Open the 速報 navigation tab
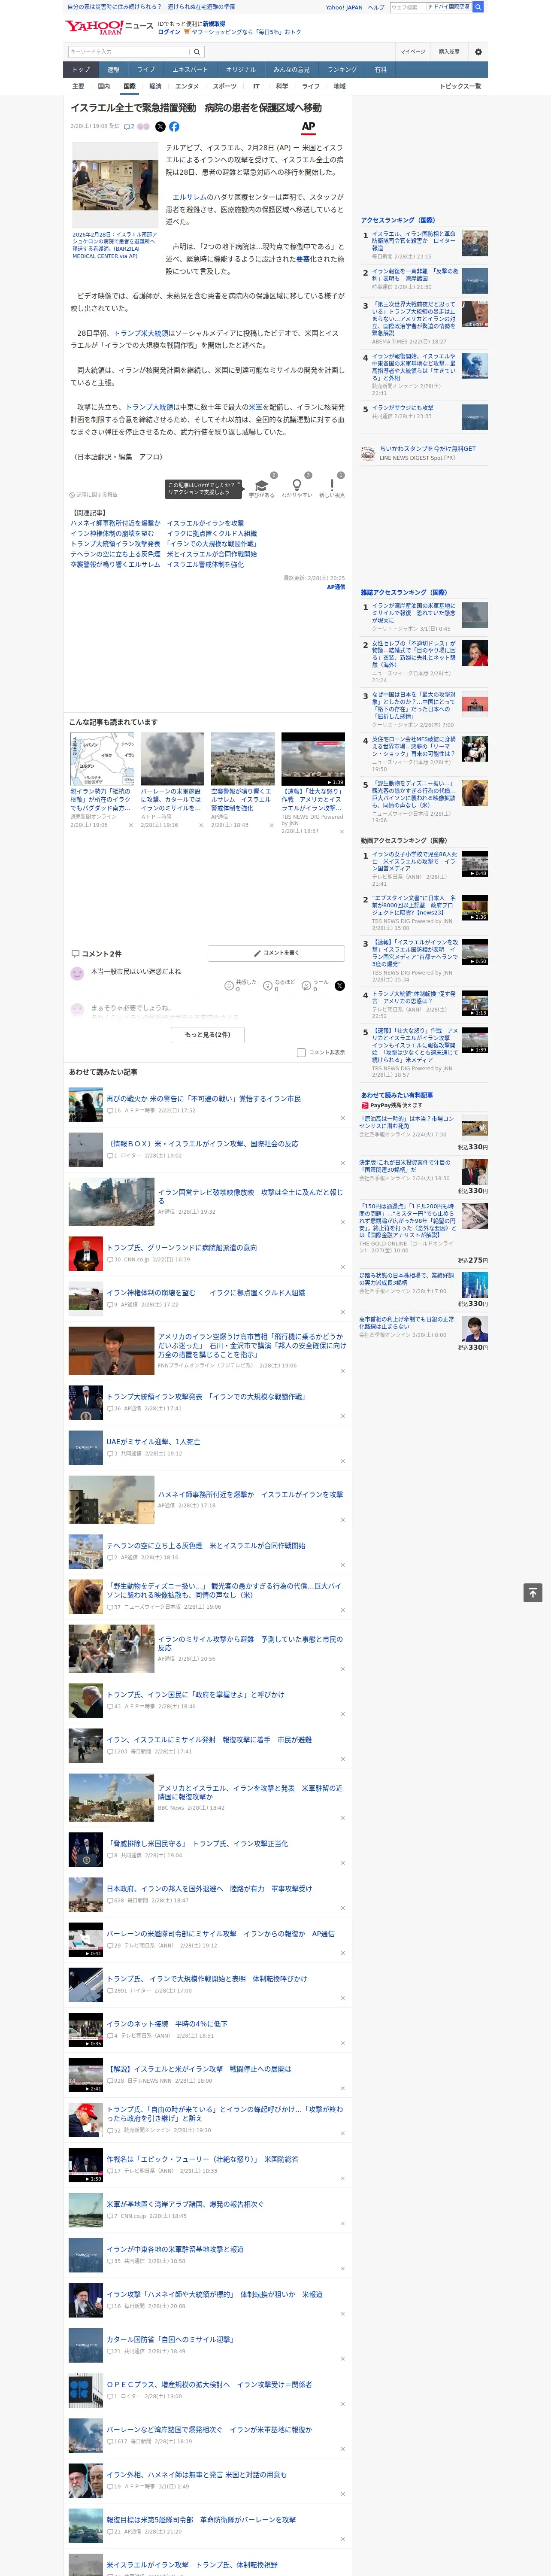This screenshot has width=551, height=2576. point(113,70)
